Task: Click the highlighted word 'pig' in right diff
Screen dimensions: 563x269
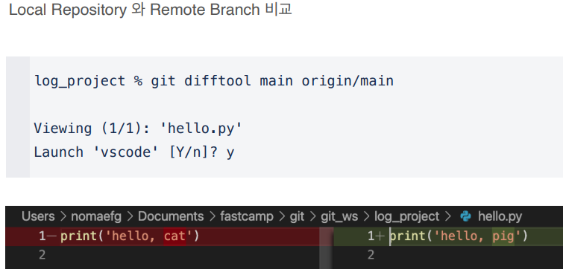Action: tap(503, 236)
